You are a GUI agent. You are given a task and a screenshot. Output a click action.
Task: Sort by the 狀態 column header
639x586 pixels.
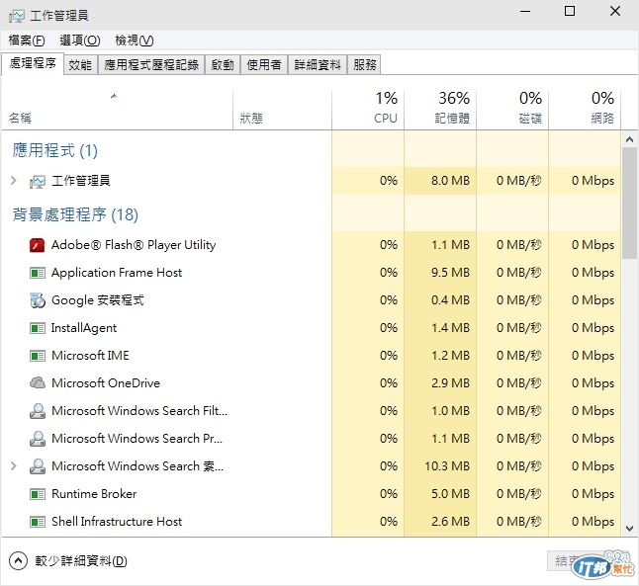point(282,110)
